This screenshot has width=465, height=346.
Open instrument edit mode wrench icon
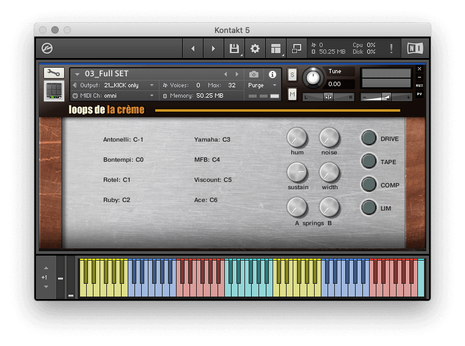click(54, 73)
